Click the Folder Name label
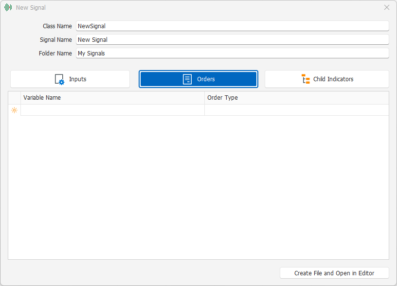397x286 pixels. pos(55,54)
